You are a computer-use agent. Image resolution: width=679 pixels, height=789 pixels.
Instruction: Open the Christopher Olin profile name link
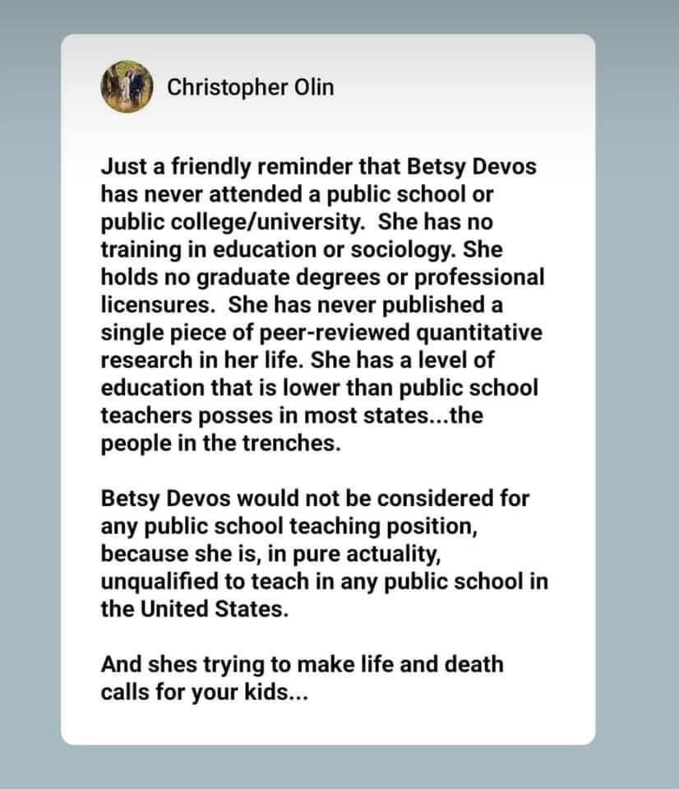250,87
